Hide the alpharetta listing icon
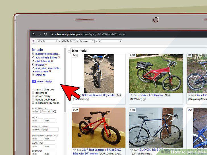The height and width of the screenshot is (155, 207). point(152,154)
